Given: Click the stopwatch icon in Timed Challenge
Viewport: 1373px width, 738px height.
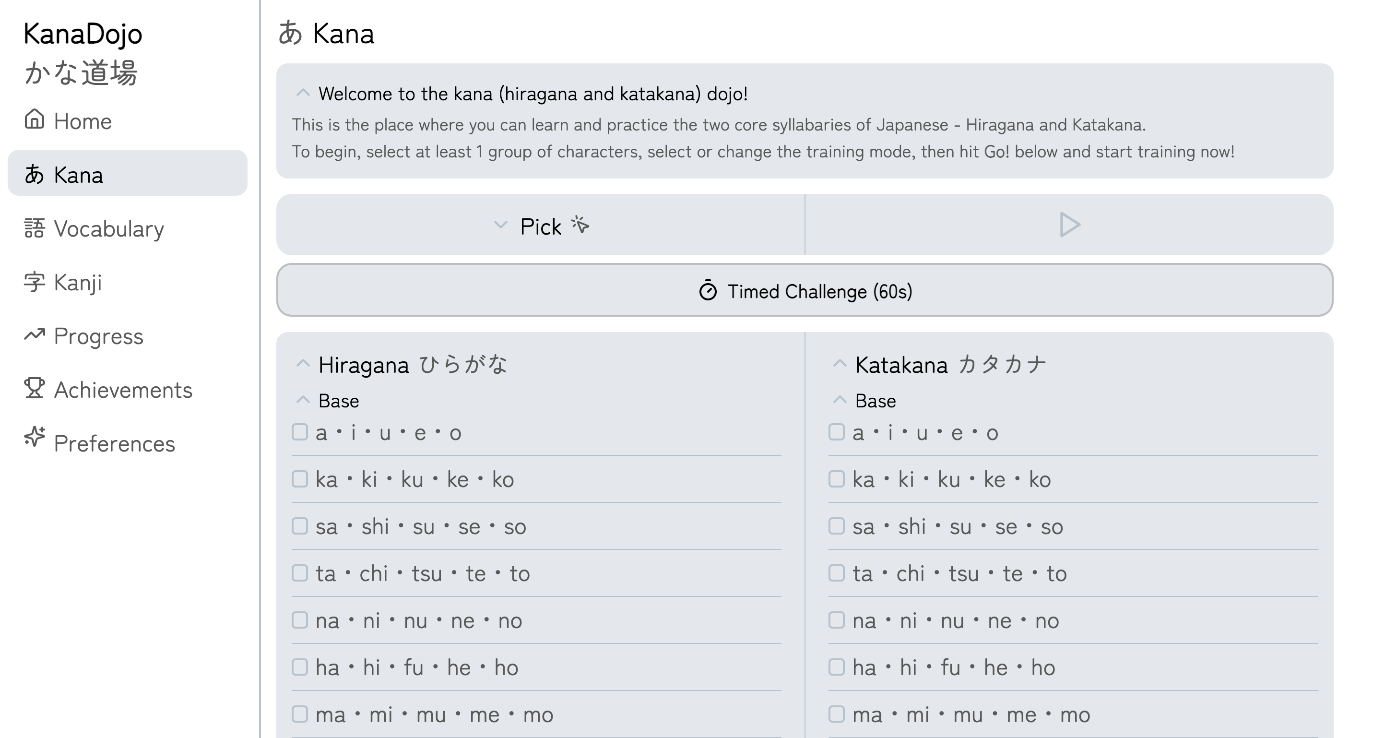Looking at the screenshot, I should coord(708,291).
